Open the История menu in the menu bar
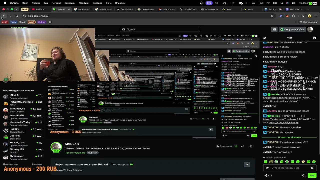The height and width of the screenshot is (180, 320). [x=56, y=3]
